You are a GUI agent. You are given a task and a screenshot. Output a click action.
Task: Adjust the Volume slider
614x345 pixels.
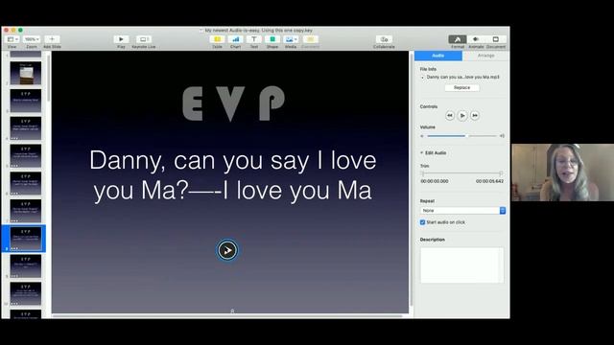pyautogui.click(x=461, y=136)
